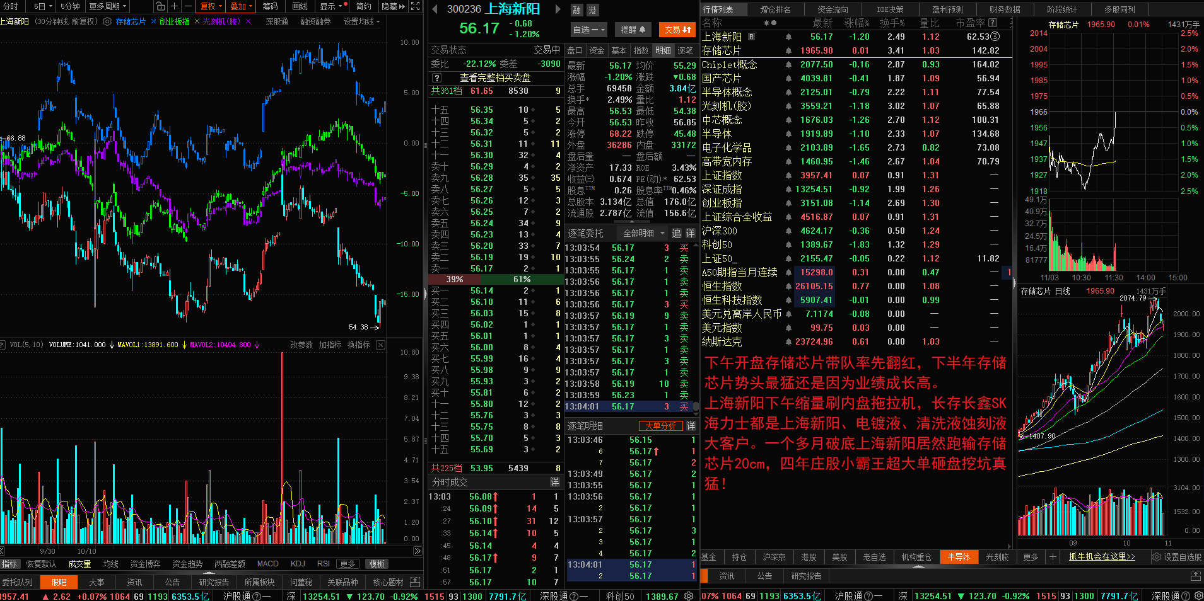This screenshot has width=1204, height=601.
Task: Toggle 简约 simple chart mode
Action: point(364,6)
